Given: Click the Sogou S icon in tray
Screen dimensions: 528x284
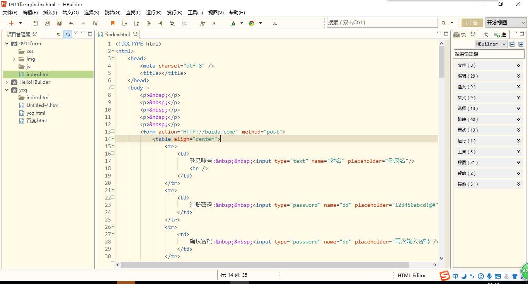Looking at the screenshot, I should click(445, 276).
